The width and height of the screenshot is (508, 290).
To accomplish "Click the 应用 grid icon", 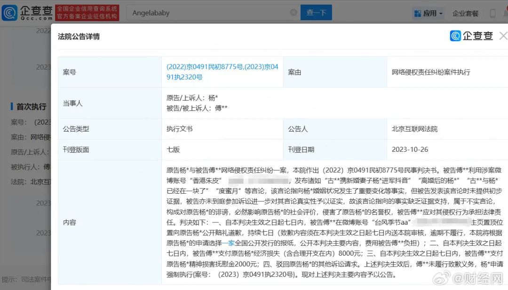I will (417, 13).
